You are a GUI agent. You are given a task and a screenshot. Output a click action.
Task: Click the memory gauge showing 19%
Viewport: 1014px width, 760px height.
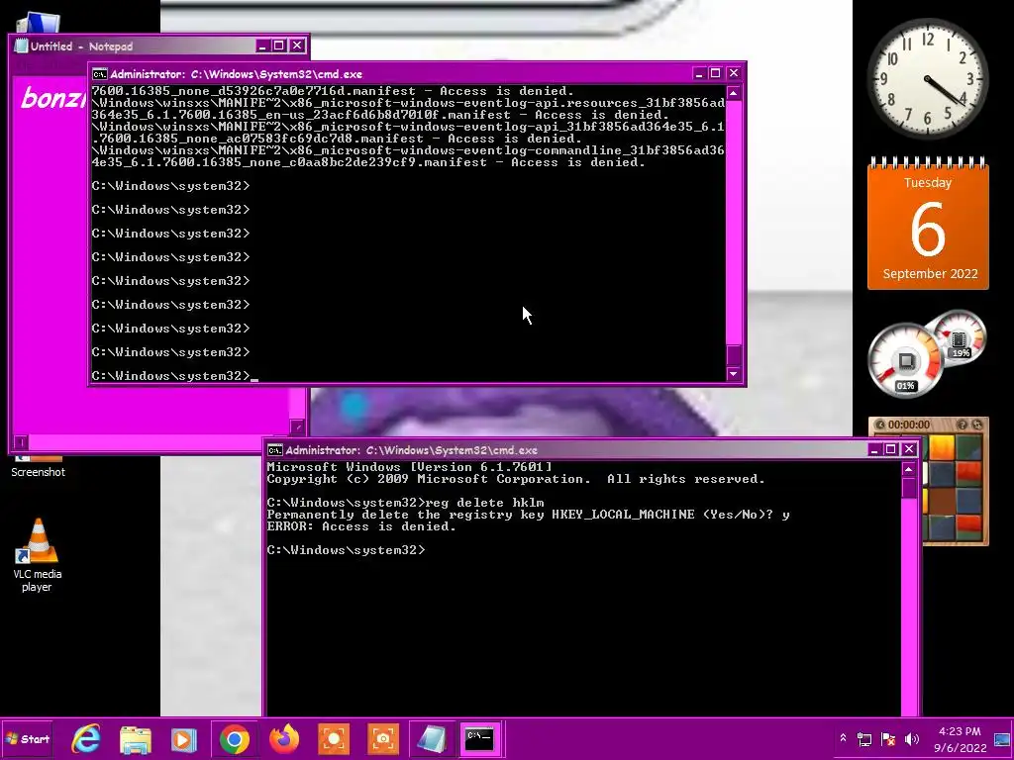pos(961,339)
